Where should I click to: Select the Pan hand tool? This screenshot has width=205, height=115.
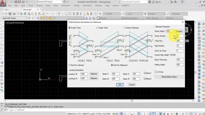[x=59, y=14]
